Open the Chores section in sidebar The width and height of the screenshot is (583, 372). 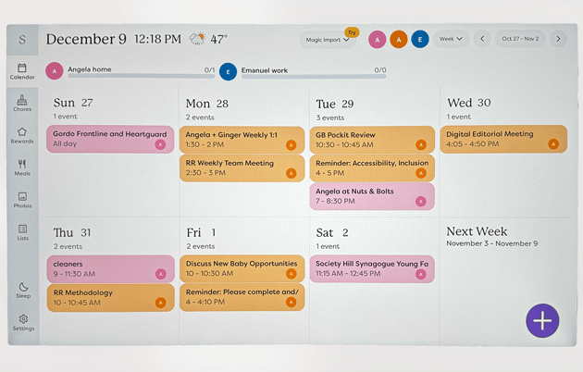point(22,103)
